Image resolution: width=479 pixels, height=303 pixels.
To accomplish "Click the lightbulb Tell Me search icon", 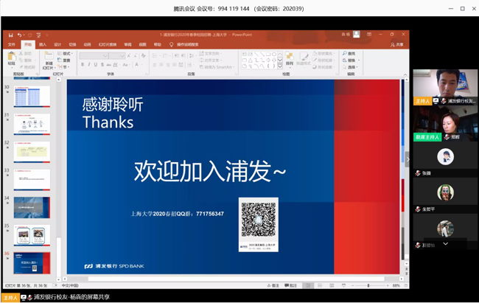I will 172,44.
